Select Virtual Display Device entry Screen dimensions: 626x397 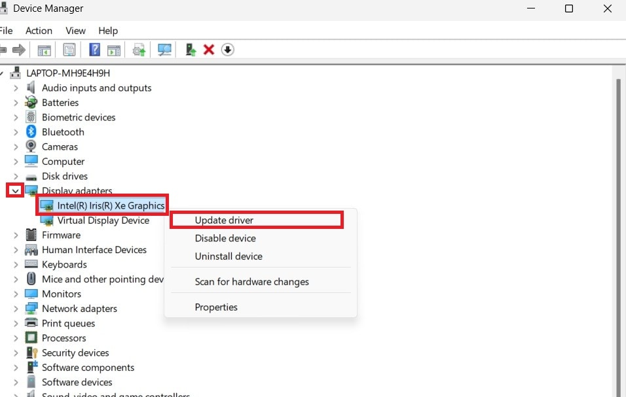coord(103,220)
